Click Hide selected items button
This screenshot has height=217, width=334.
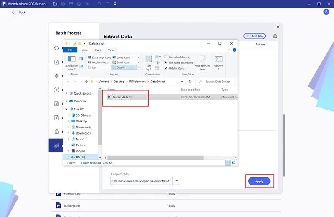pyautogui.click(x=202, y=63)
